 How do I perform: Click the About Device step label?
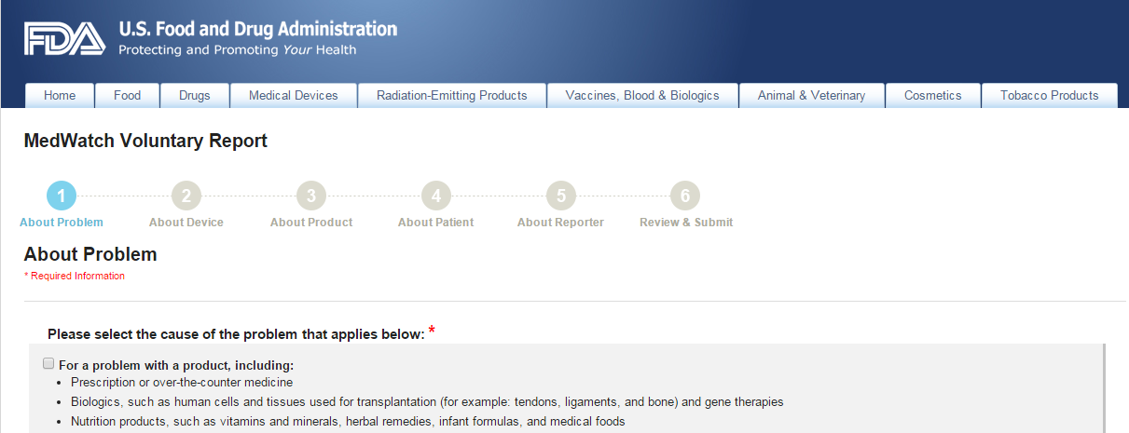[186, 223]
